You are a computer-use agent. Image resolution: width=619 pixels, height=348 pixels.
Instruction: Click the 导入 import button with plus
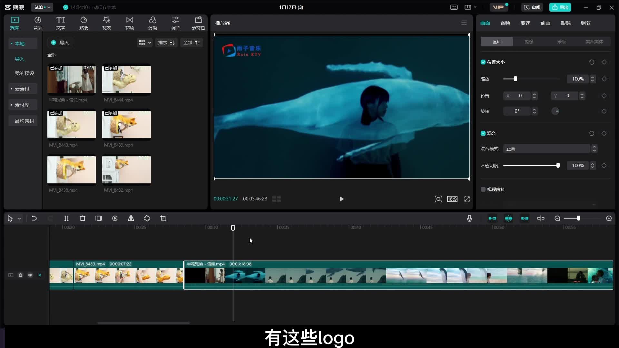[60, 43]
